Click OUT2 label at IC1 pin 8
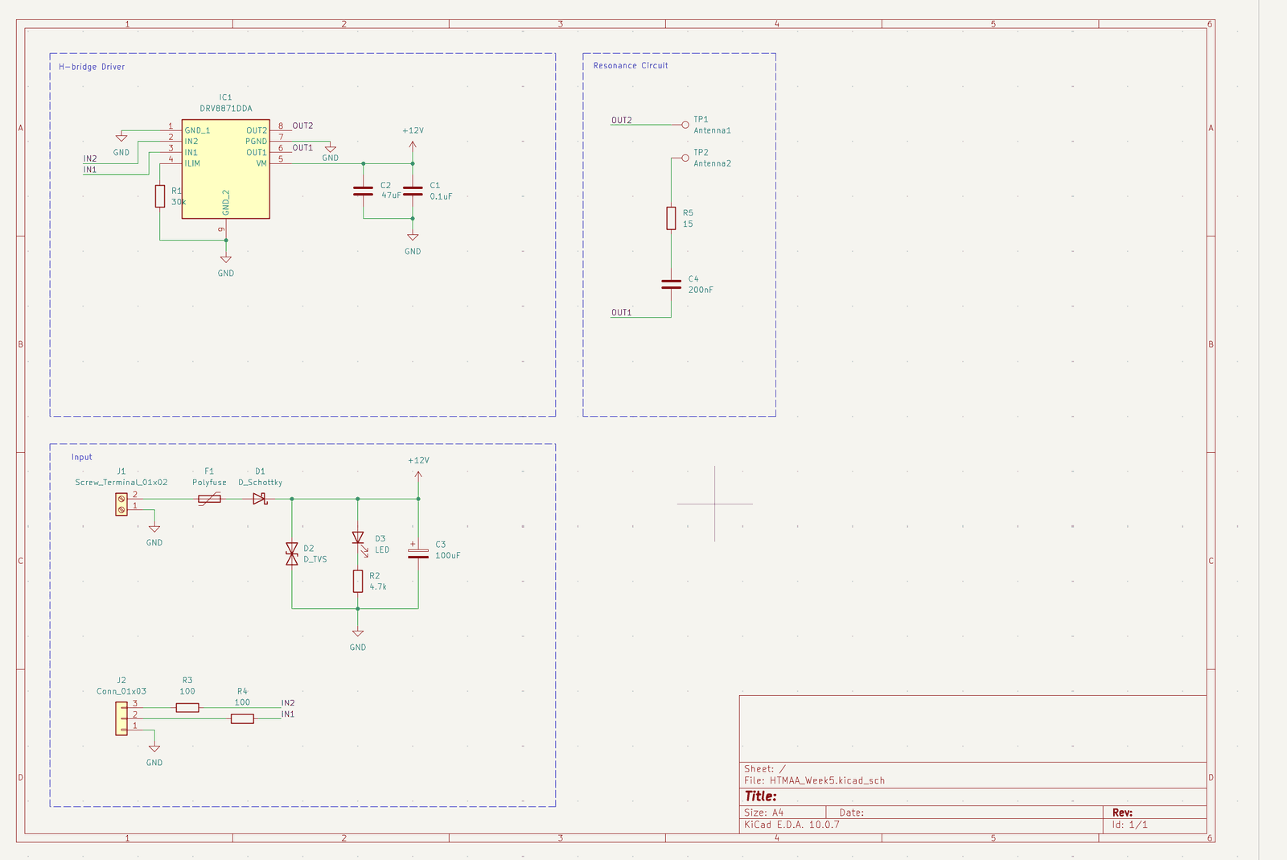The width and height of the screenshot is (1287, 860). point(302,126)
